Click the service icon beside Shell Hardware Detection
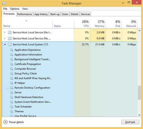 tap(11, 97)
